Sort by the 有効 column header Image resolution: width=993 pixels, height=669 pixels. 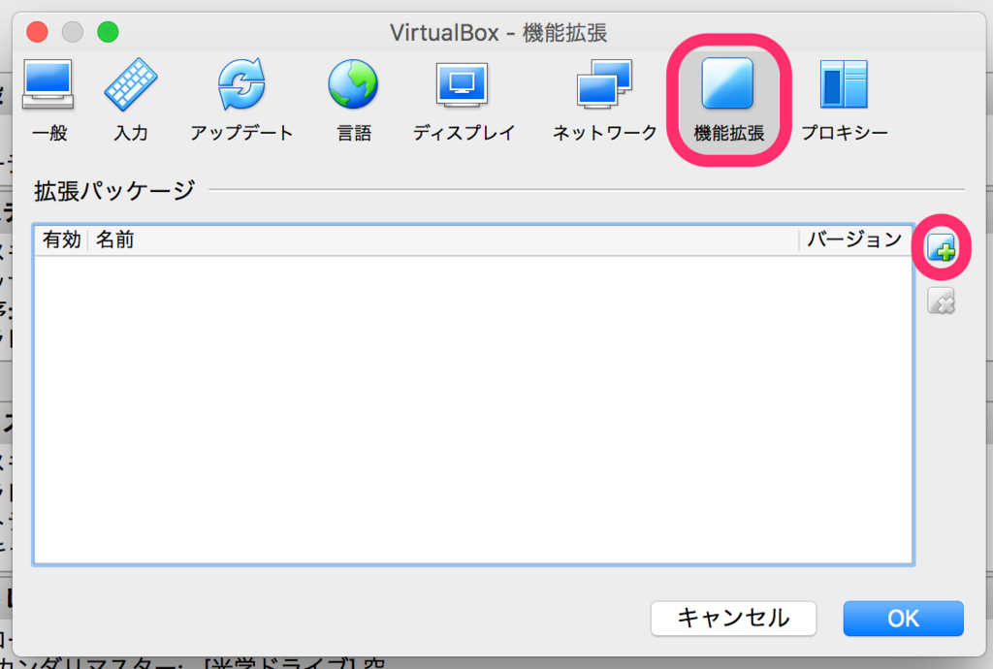pyautogui.click(x=61, y=239)
